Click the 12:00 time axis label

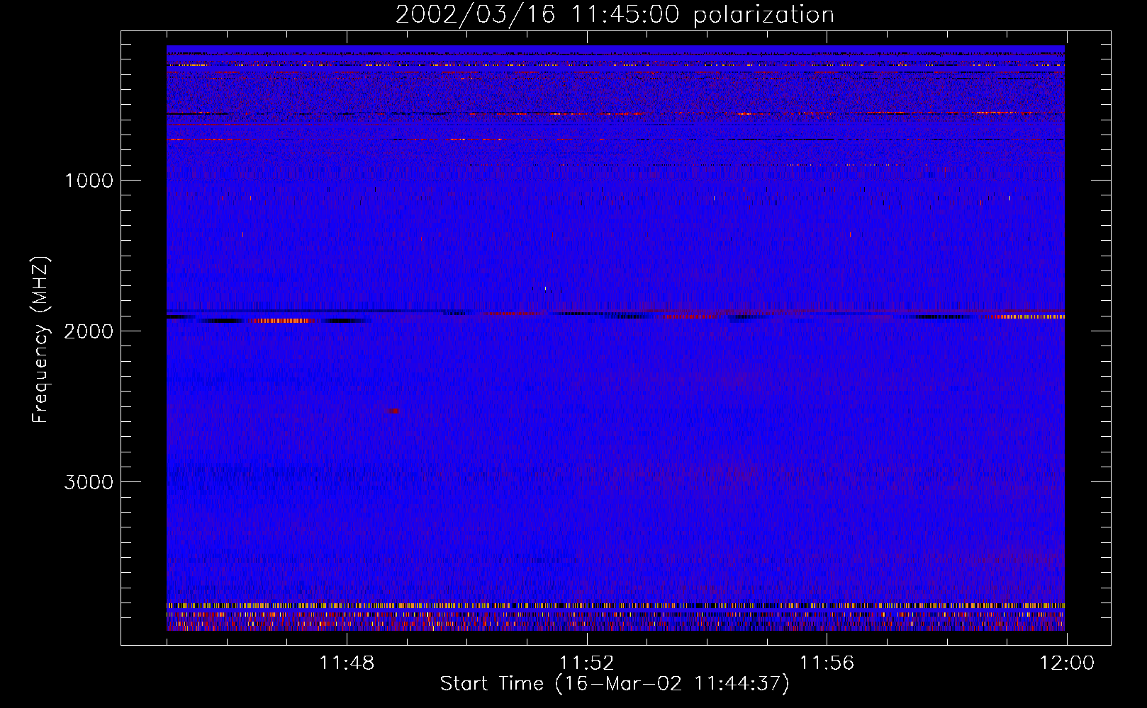click(x=1067, y=663)
